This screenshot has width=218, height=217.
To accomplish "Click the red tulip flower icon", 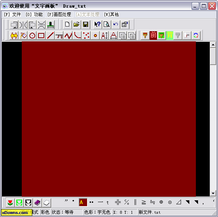I will tap(10, 202).
